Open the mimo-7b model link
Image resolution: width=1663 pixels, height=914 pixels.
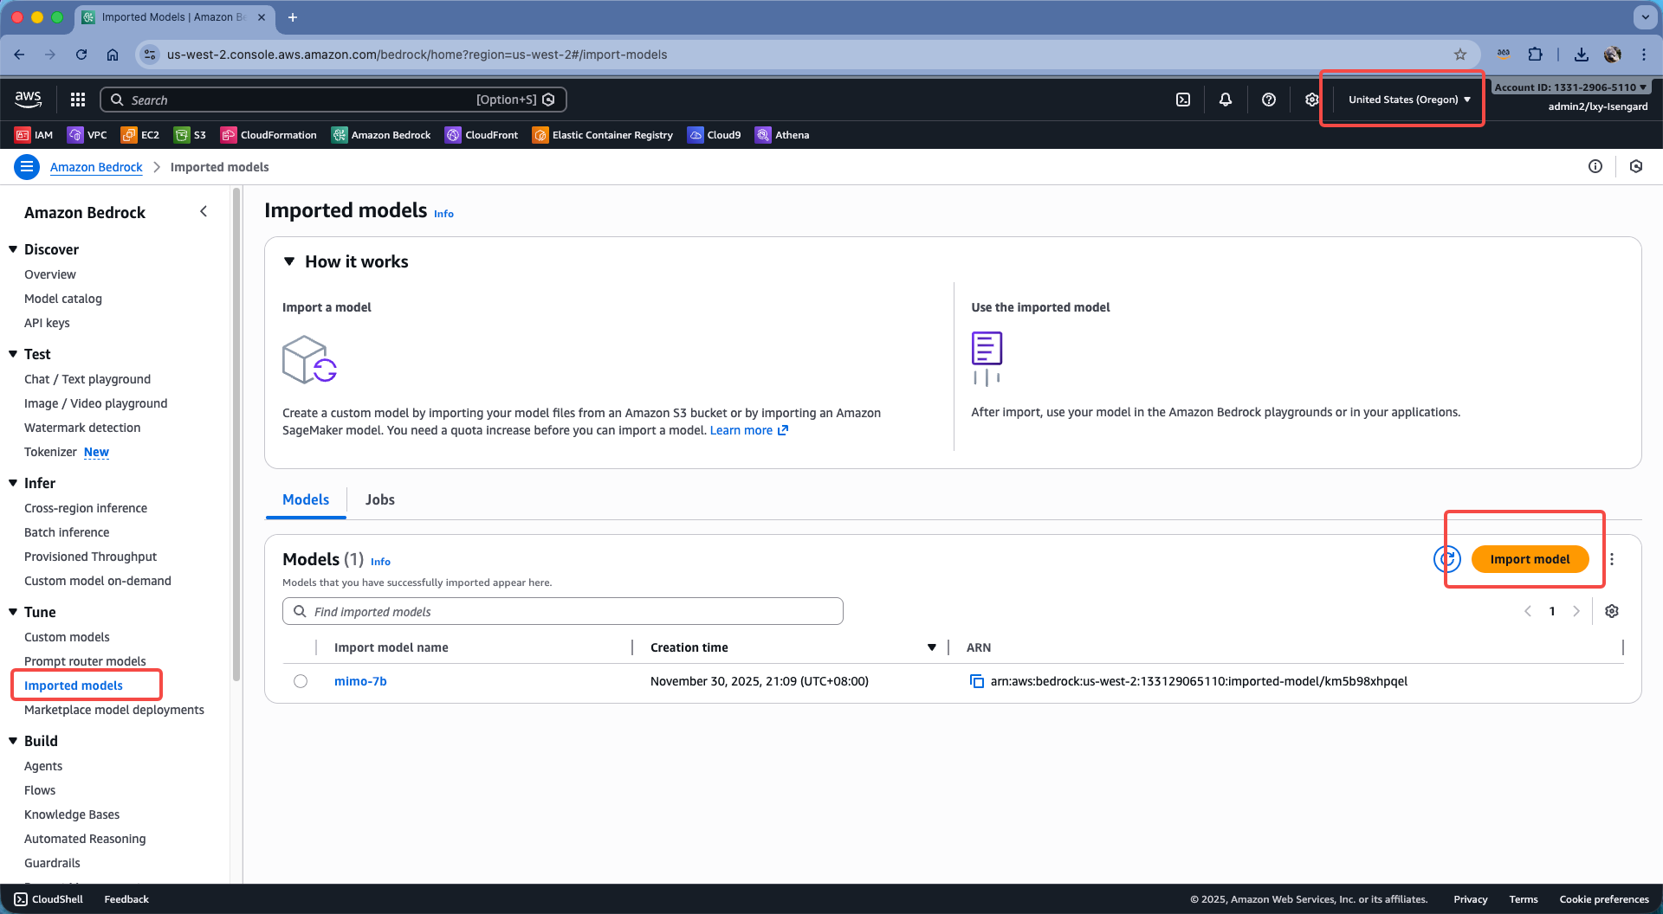360,681
